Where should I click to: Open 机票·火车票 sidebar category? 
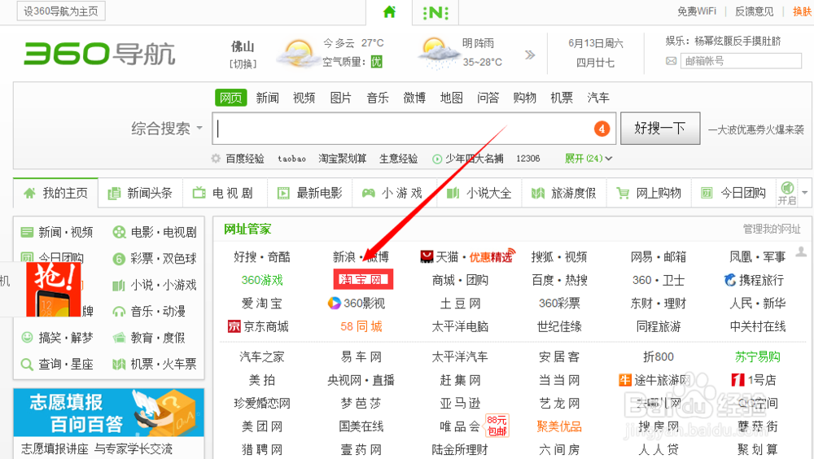[155, 364]
